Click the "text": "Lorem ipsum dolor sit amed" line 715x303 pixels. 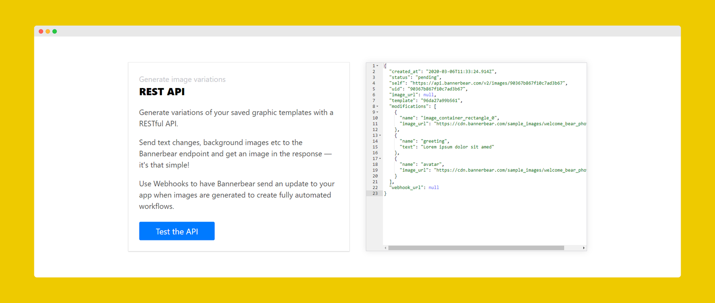click(447, 147)
